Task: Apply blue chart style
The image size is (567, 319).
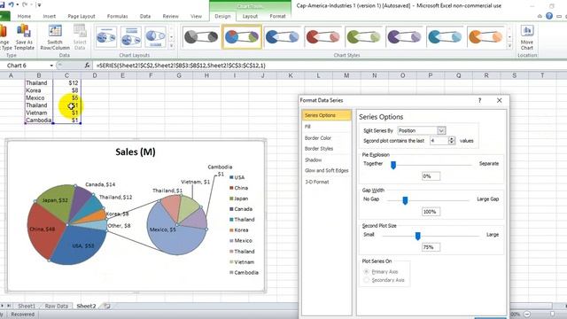Action: [x=283, y=36]
